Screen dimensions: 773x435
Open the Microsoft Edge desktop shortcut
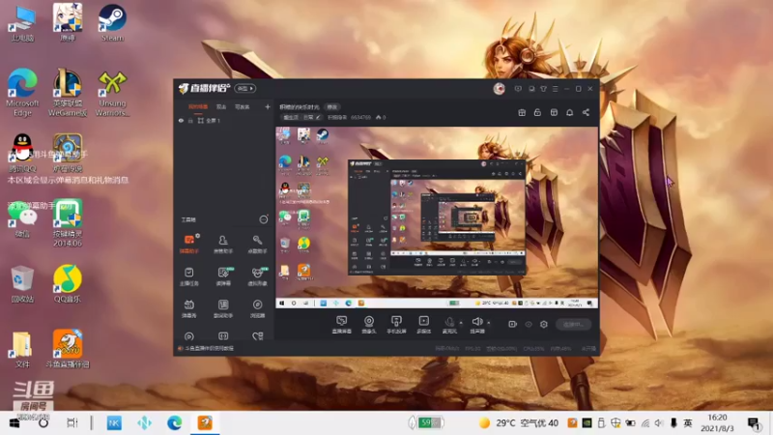(22, 92)
